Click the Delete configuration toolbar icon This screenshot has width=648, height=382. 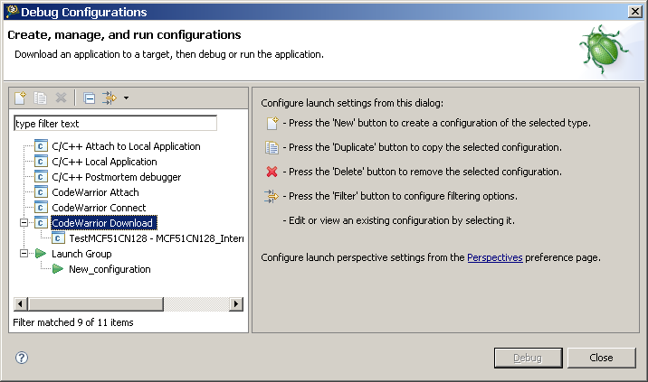click(62, 98)
